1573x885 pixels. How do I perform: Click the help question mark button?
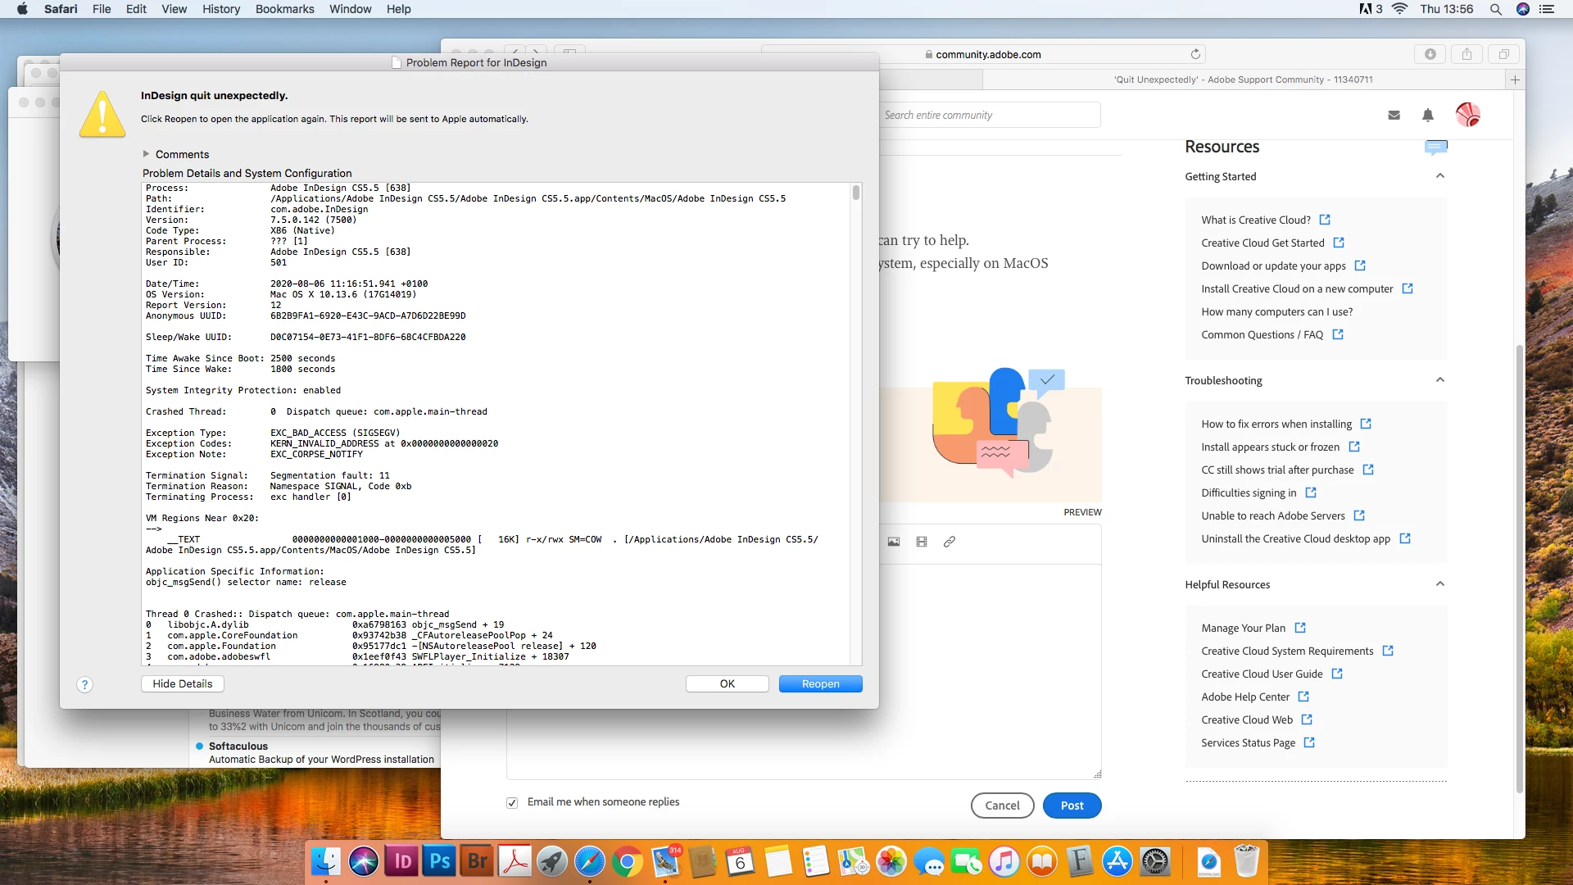(84, 685)
